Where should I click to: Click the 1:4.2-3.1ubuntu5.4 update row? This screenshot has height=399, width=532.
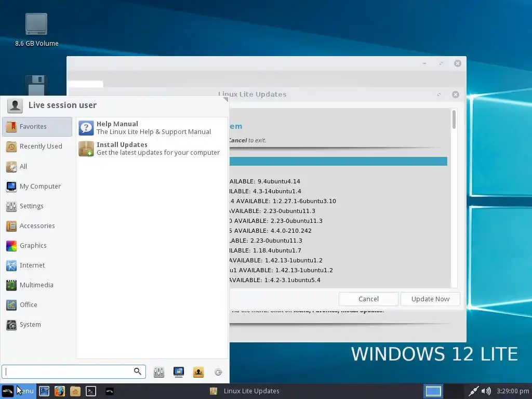pyautogui.click(x=275, y=280)
